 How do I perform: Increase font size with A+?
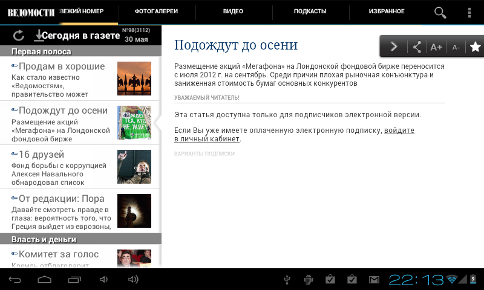tap(436, 47)
